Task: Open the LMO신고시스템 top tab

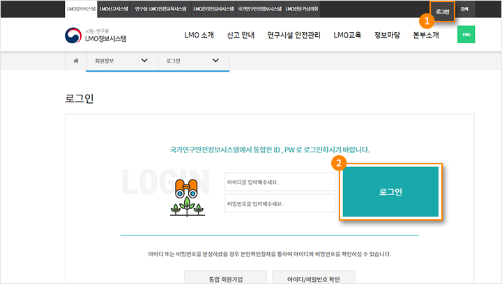Action: 114,9
